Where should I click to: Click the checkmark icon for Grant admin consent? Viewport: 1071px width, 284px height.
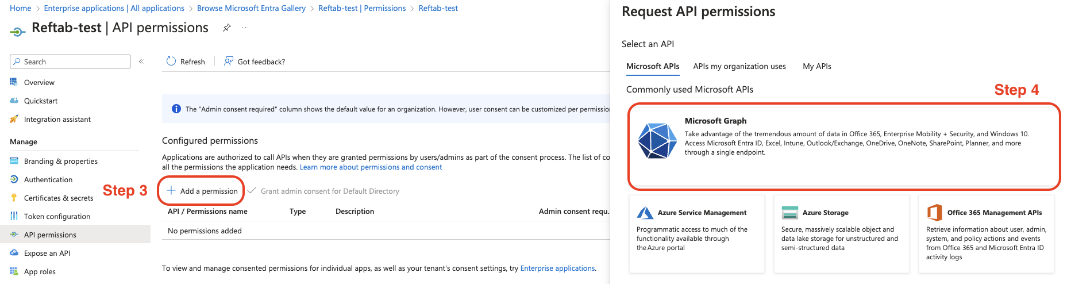[252, 190]
